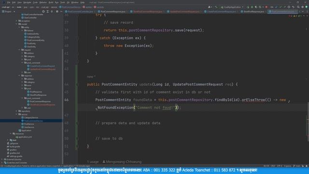The image size is (309, 174).
Task: Expand the exception package folder
Action: click(x=16, y=21)
